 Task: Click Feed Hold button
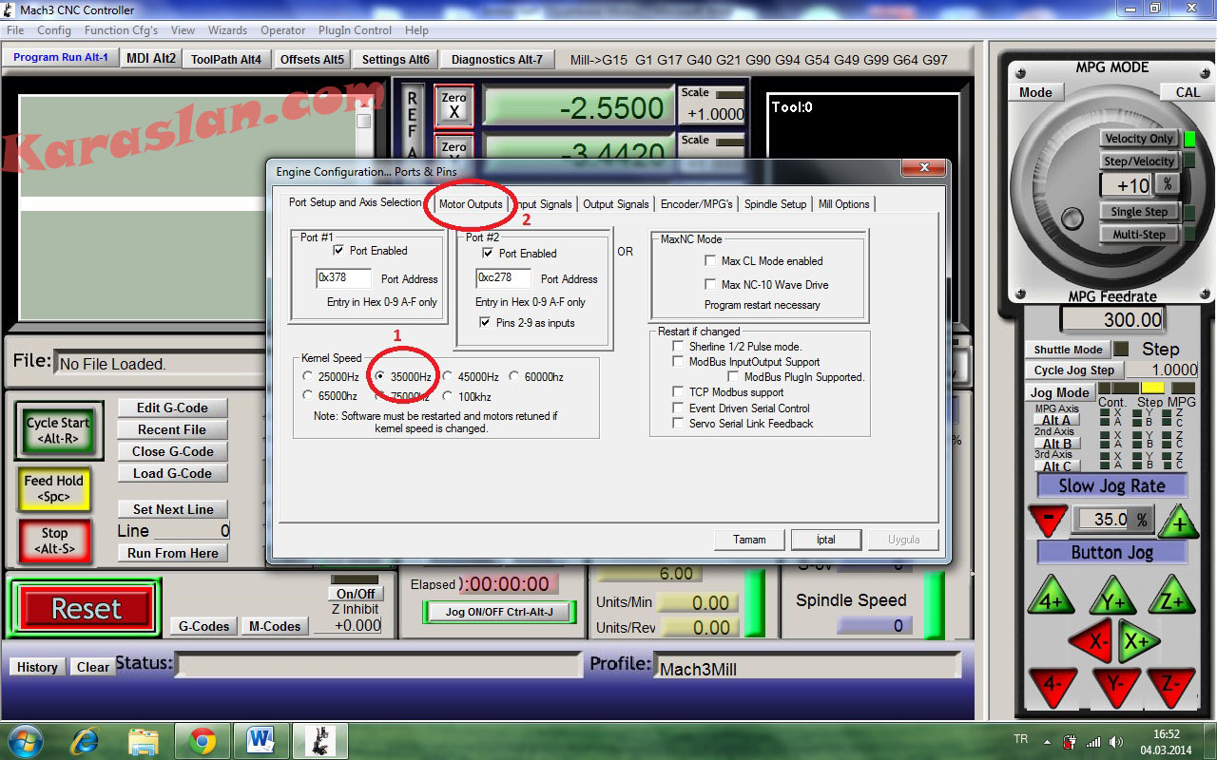pyautogui.click(x=53, y=488)
